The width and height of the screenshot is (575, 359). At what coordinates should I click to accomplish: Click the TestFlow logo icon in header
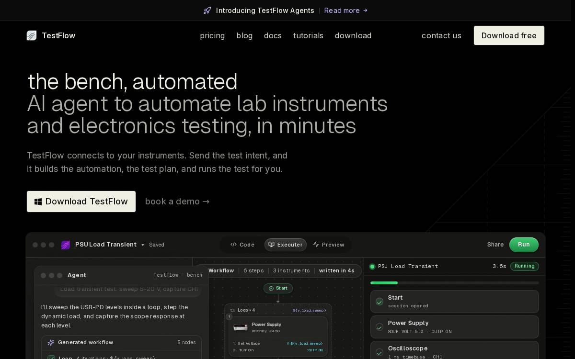coord(32,35)
